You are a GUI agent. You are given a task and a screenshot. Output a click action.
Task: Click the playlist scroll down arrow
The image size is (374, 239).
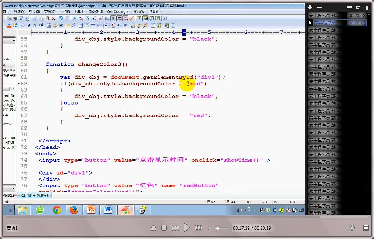[369, 213]
